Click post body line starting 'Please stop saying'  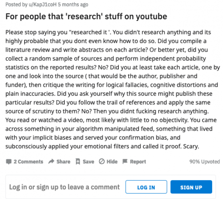point(108,32)
